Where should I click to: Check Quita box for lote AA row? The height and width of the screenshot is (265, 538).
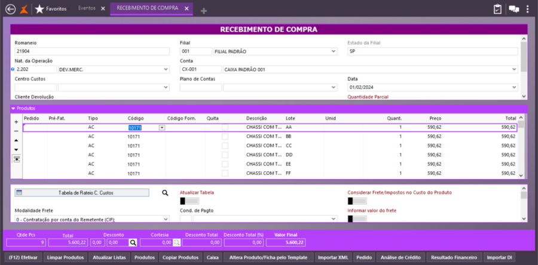[225, 127]
